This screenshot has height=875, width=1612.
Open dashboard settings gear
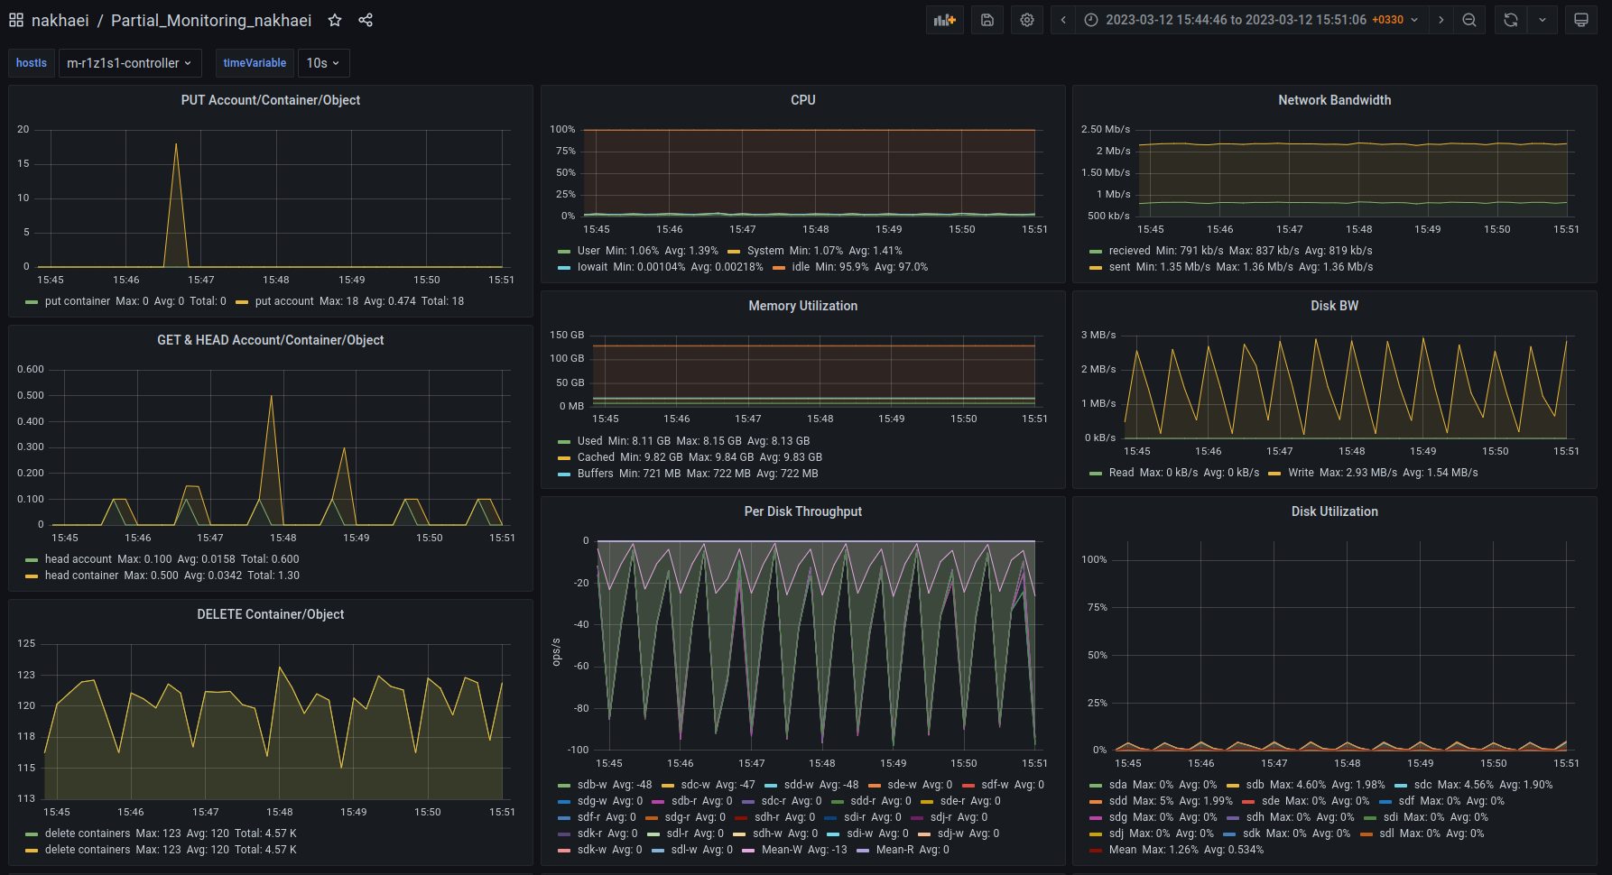point(1027,20)
